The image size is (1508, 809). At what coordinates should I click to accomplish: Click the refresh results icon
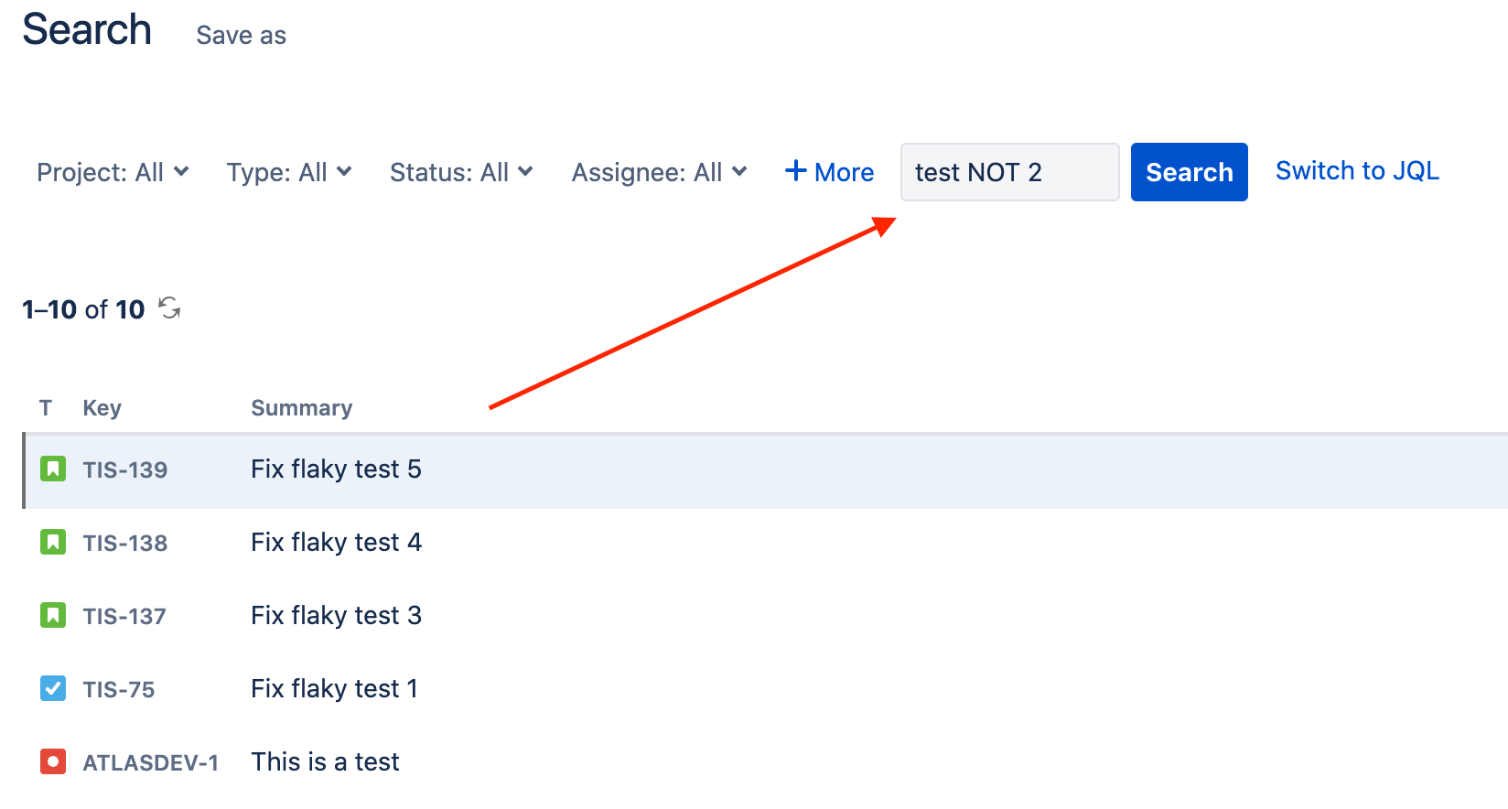point(169,308)
